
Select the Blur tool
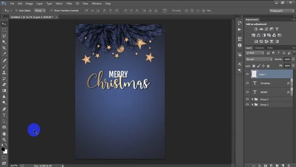coord(4,96)
